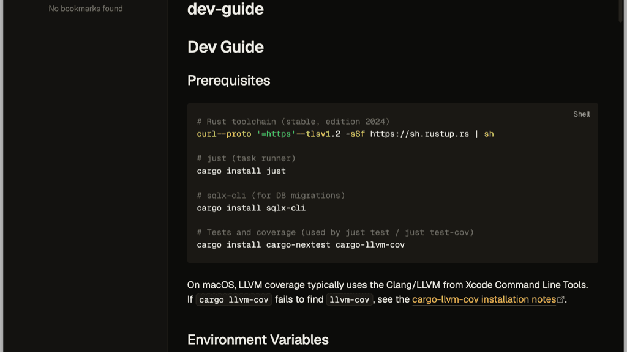
Task: Click the dev-guide page title
Action: (x=225, y=9)
